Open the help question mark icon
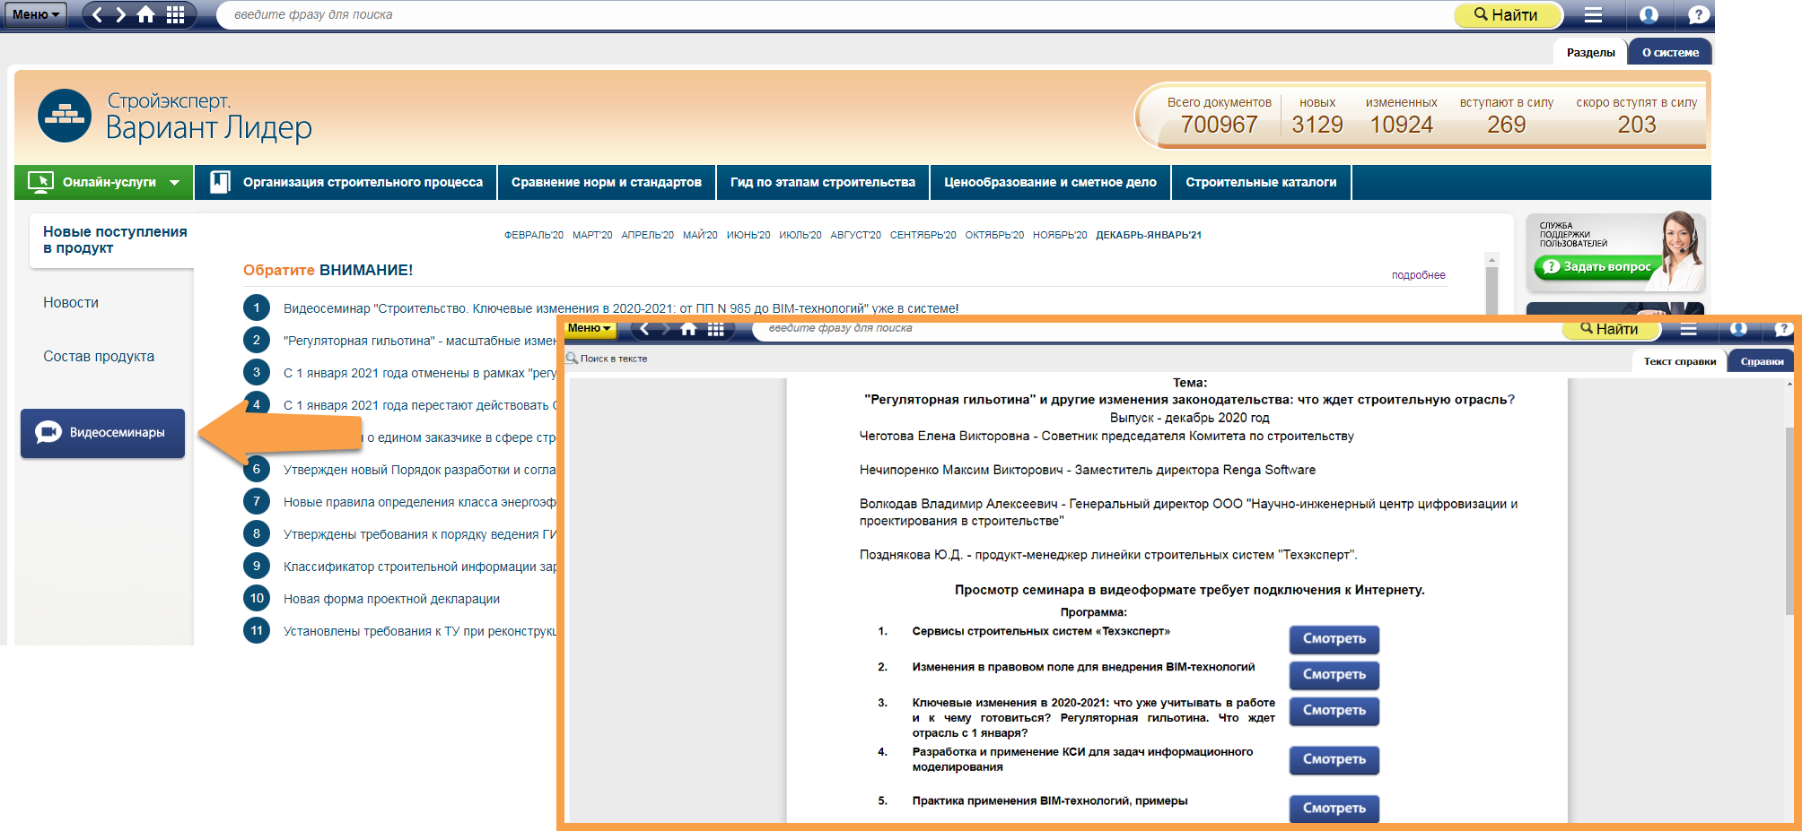Image resolution: width=1802 pixels, height=831 pixels. (1697, 14)
